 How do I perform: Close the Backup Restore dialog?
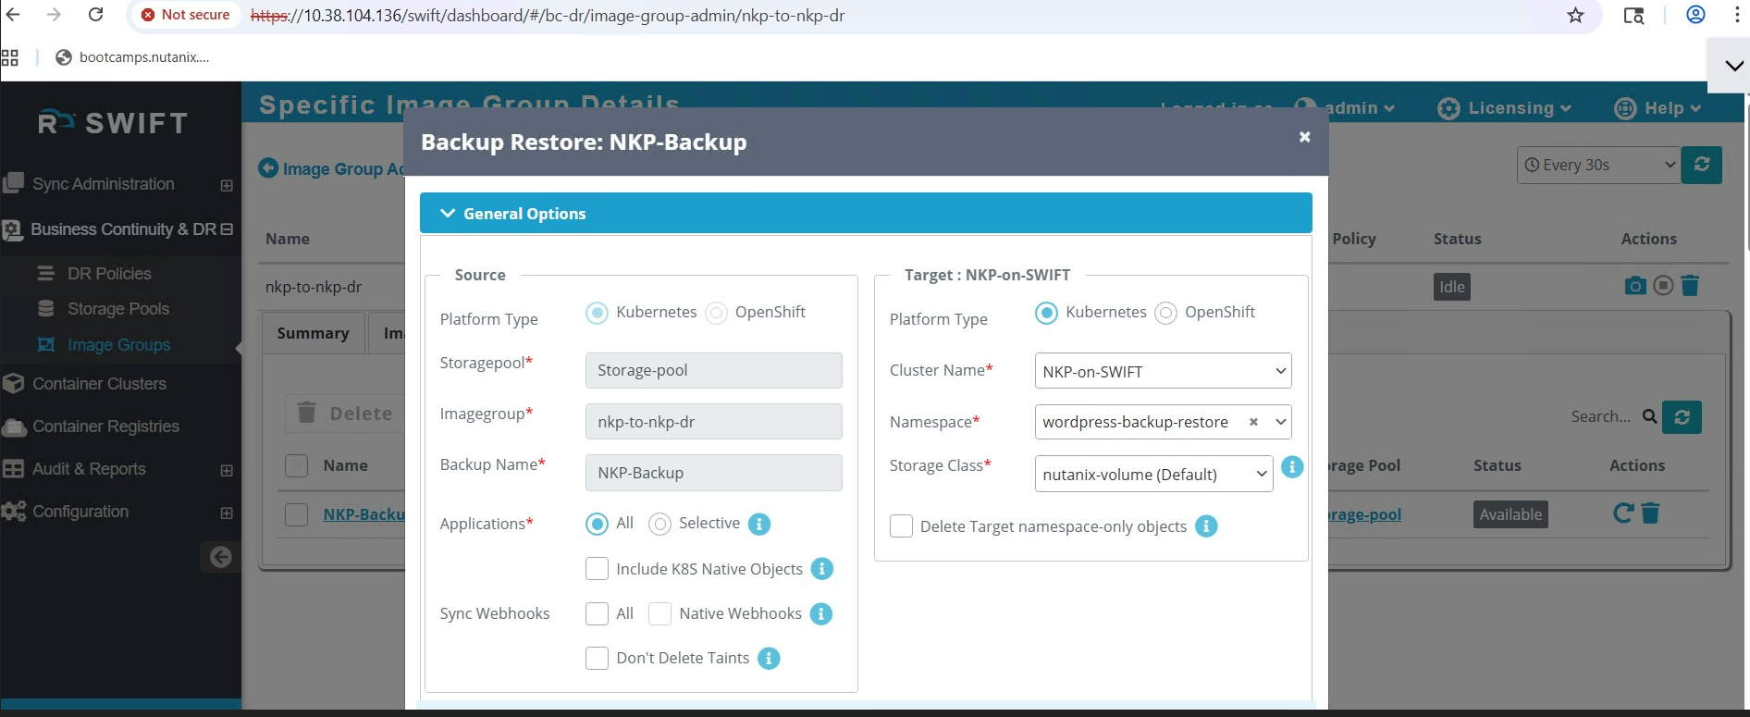click(x=1304, y=137)
